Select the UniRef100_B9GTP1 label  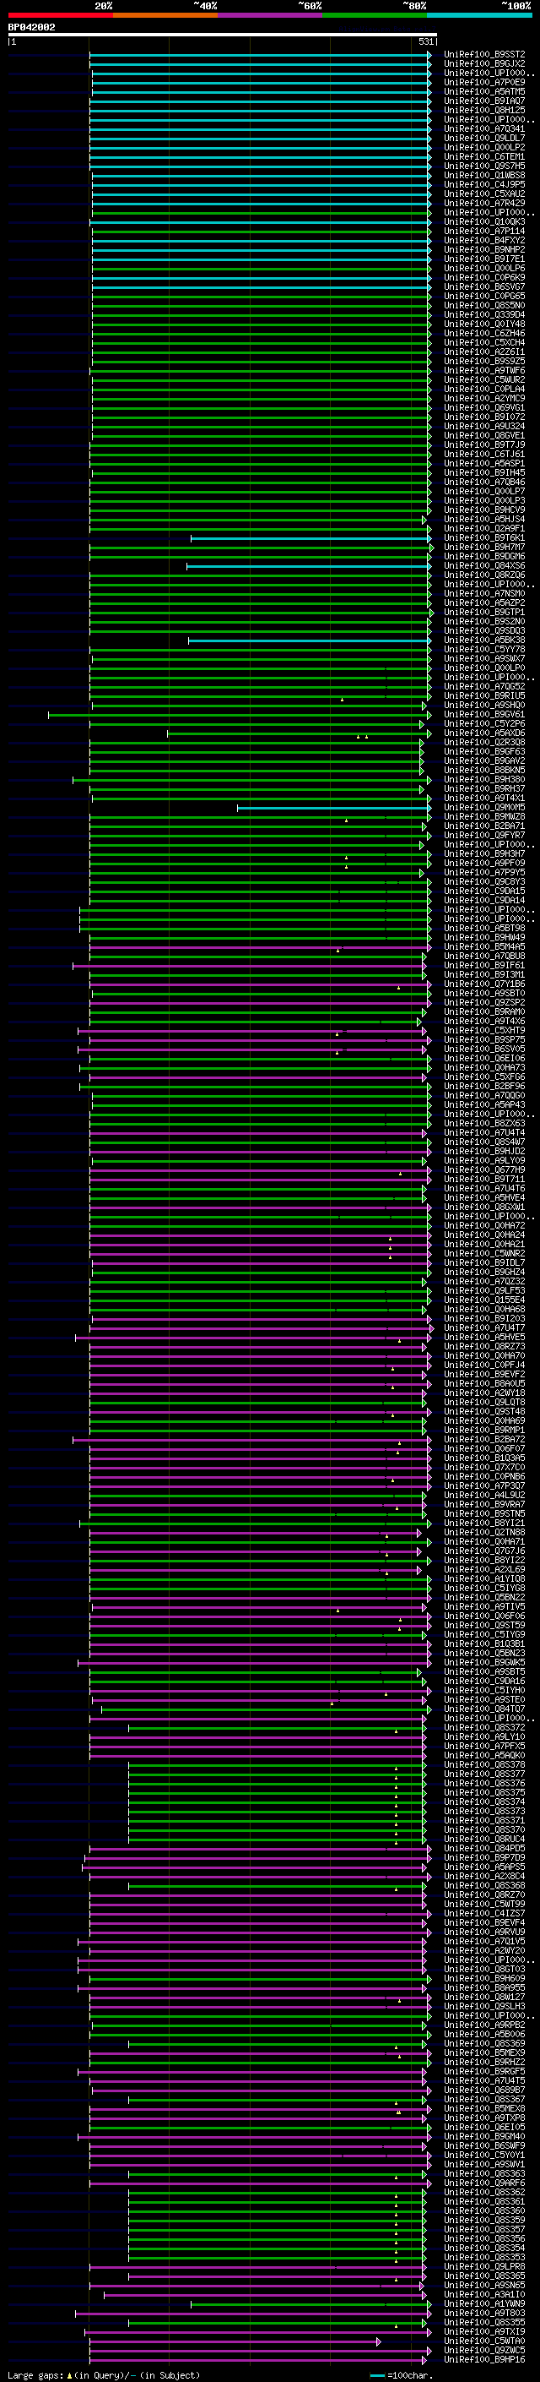[x=484, y=612]
